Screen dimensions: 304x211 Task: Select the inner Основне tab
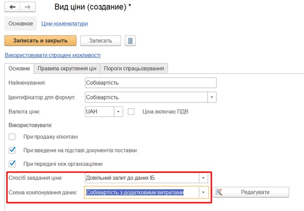click(19, 68)
